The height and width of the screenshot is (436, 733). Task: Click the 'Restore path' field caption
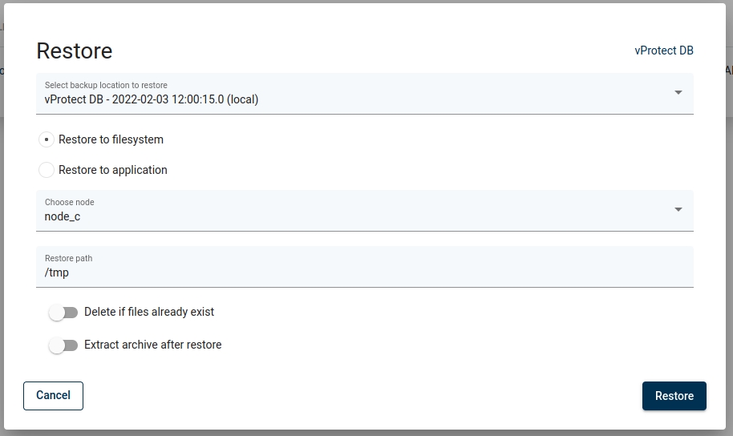coord(68,258)
